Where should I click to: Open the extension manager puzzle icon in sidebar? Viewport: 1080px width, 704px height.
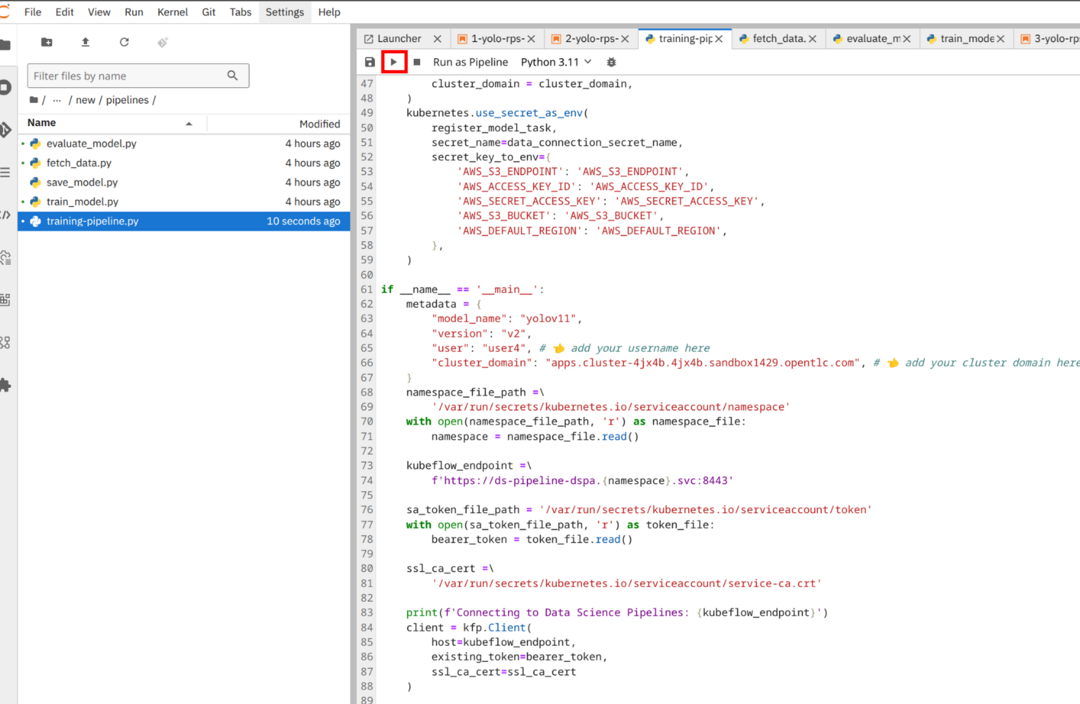(x=6, y=385)
